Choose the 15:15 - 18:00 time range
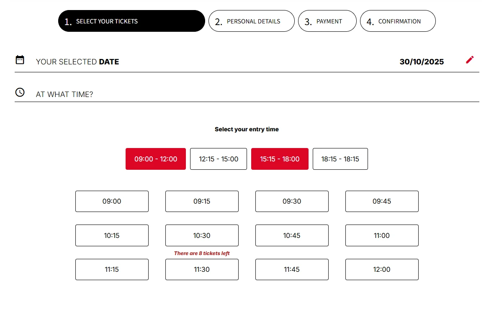494x309 pixels. pos(280,159)
